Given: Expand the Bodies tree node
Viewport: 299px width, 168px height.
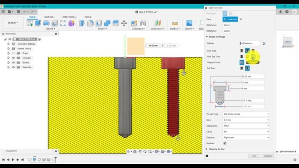Looking at the screenshot, I should 8,63.
